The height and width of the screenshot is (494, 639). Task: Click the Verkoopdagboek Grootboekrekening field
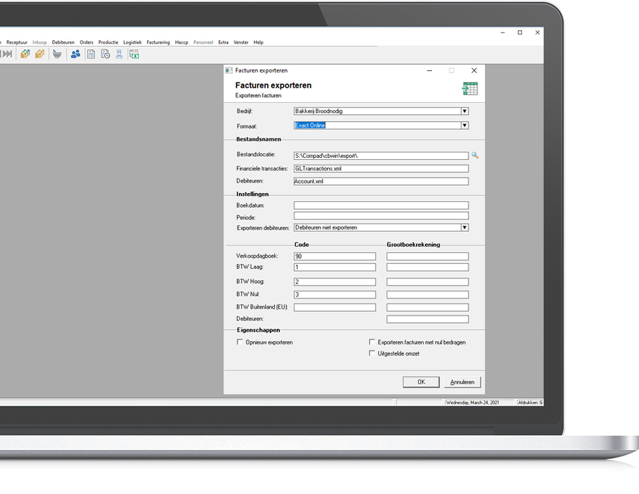(427, 256)
